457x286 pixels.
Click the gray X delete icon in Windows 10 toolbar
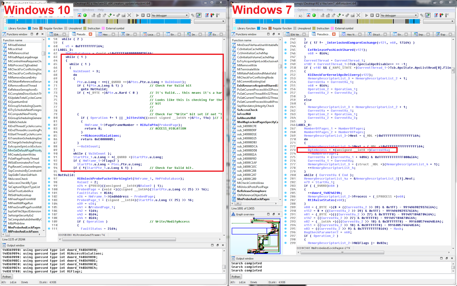129,15
